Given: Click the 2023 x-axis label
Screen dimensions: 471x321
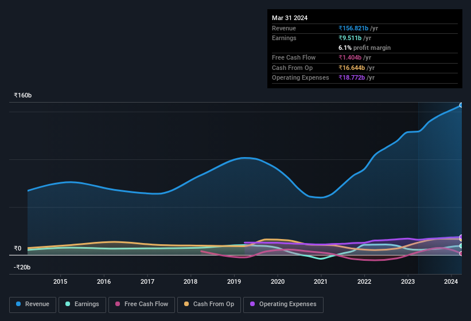Looking at the screenshot, I should pyautogui.click(x=408, y=281).
